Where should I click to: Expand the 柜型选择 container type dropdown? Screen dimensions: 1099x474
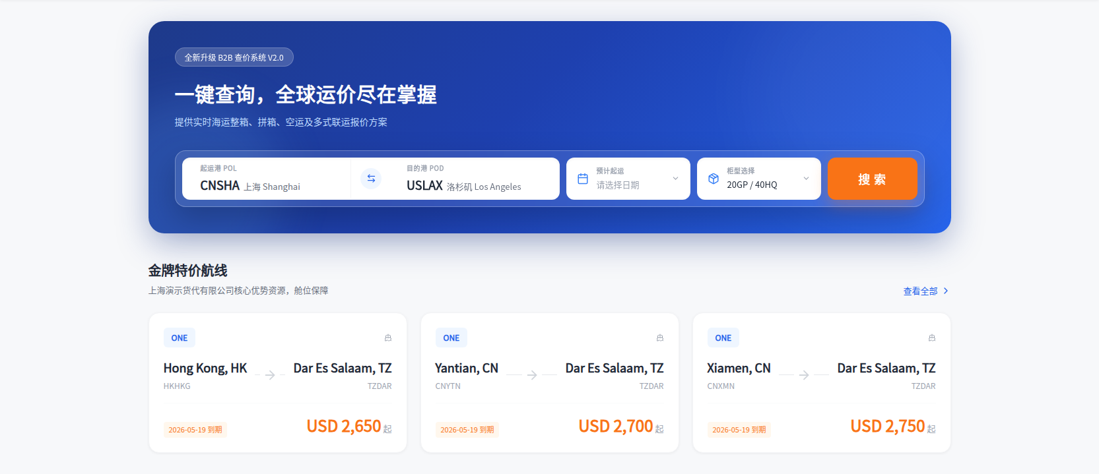(x=759, y=179)
